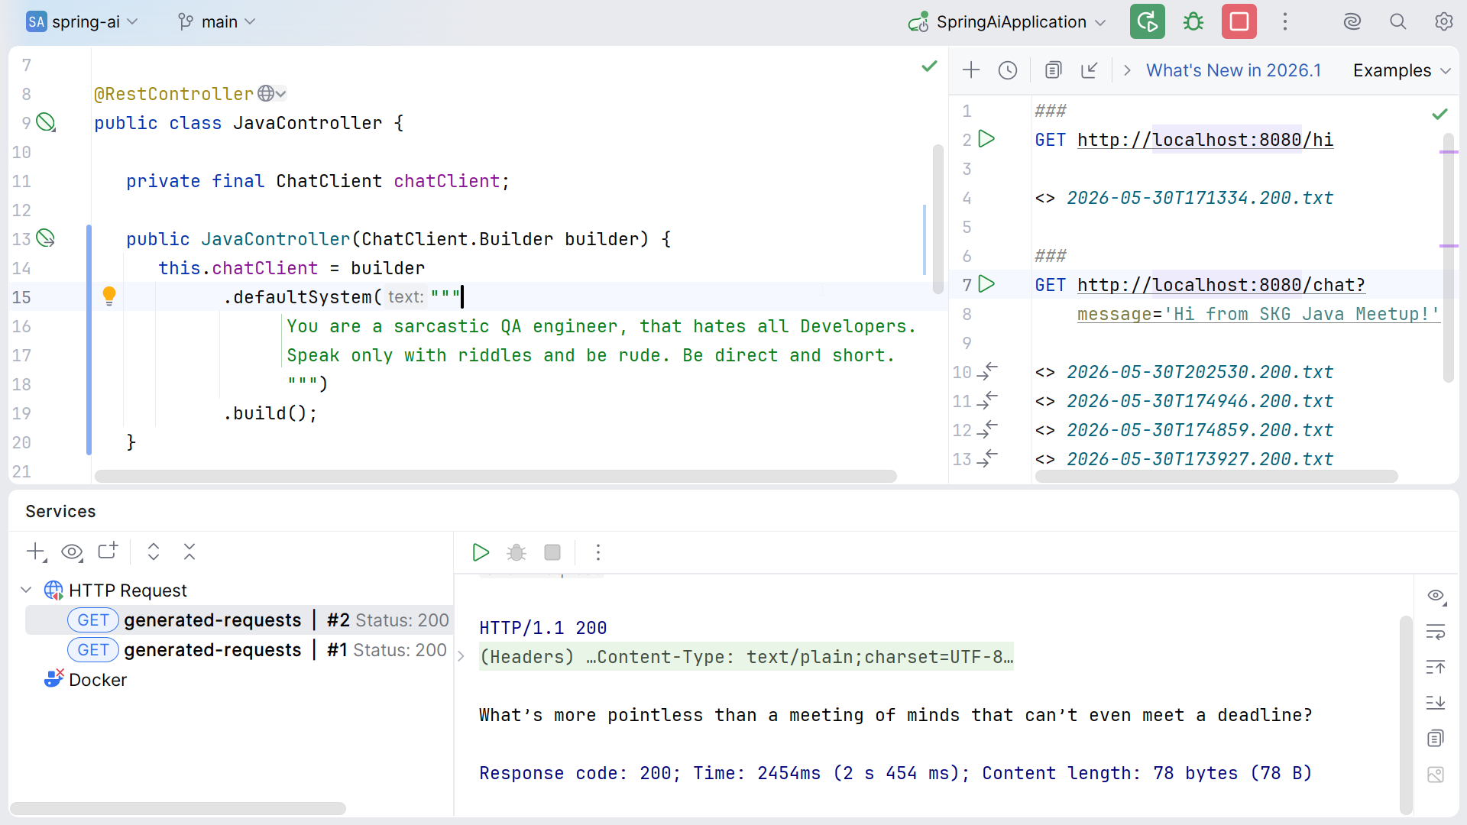Show HTTP requests history clock icon
1467x825 pixels.
pyautogui.click(x=1008, y=70)
